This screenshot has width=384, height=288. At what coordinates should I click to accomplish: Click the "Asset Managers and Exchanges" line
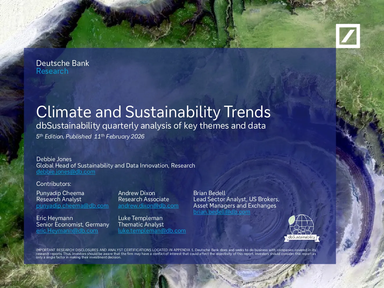[235, 206]
